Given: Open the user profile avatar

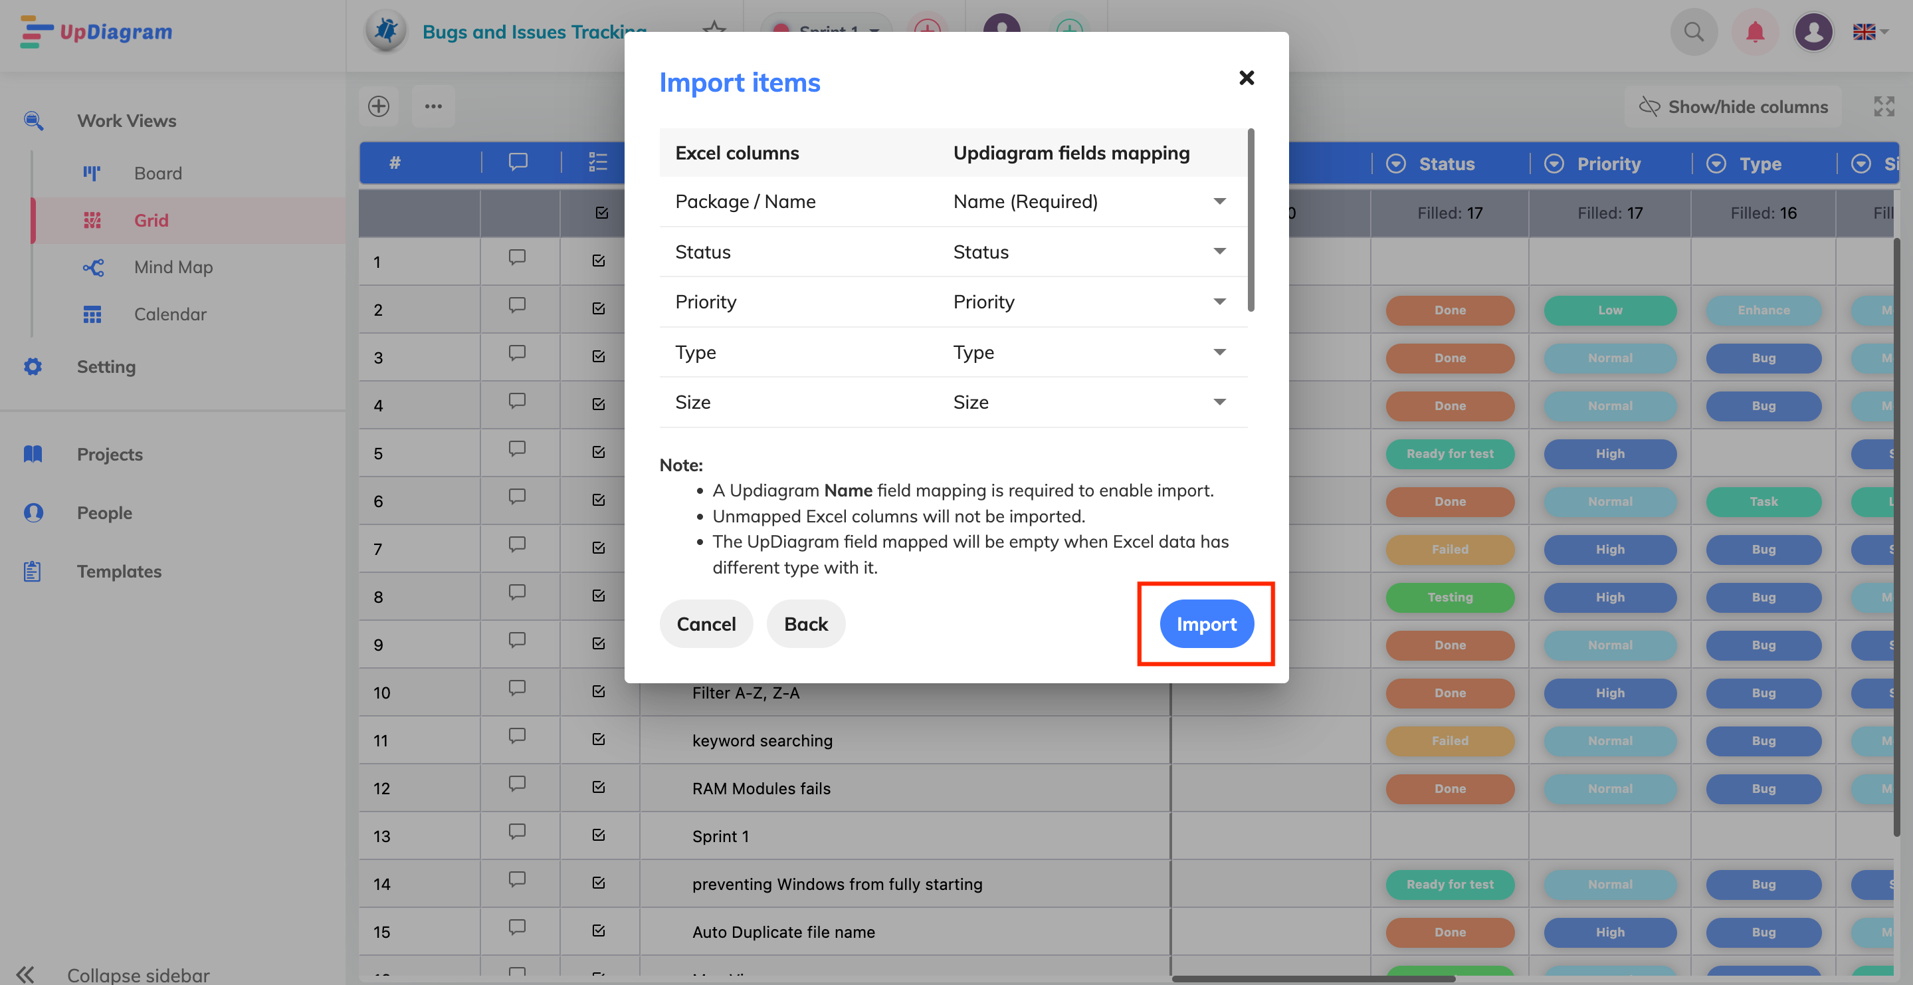Looking at the screenshot, I should click(x=1813, y=32).
